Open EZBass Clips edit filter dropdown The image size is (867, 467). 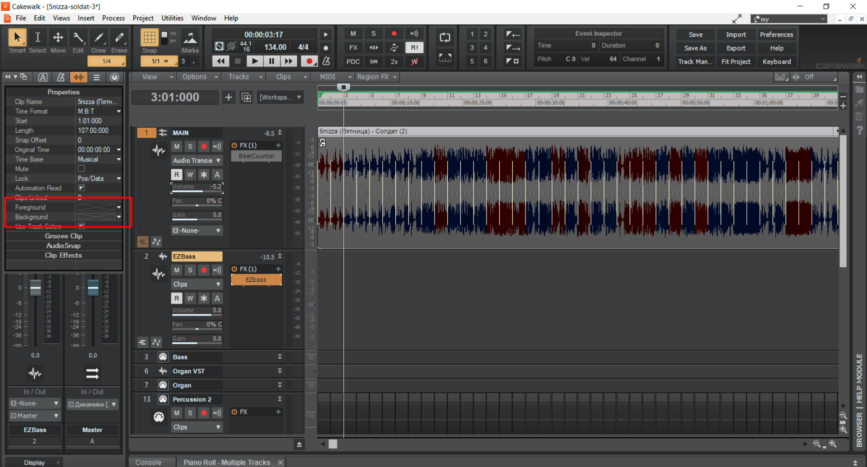point(197,284)
